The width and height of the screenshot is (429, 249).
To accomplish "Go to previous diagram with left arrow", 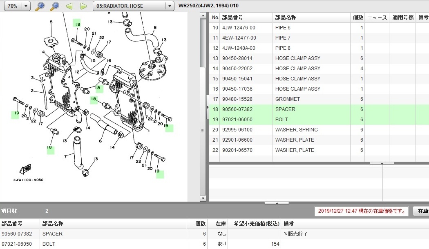I will pyautogui.click(x=69, y=6).
